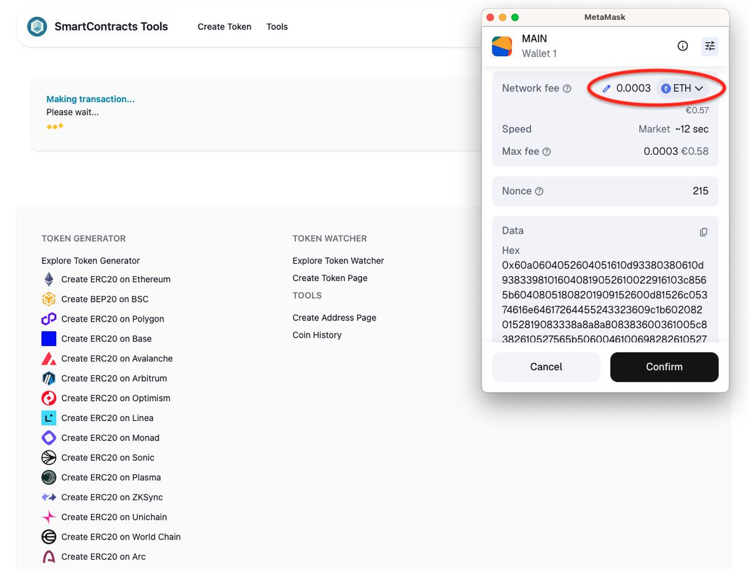Click the Max fee help icon
749x569 pixels.
click(x=547, y=152)
